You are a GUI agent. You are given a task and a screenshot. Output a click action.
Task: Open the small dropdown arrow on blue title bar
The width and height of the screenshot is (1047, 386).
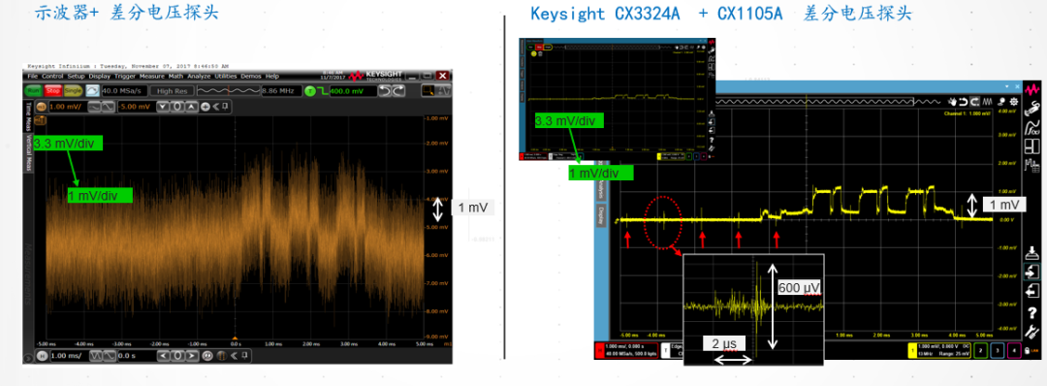(x=1007, y=86)
